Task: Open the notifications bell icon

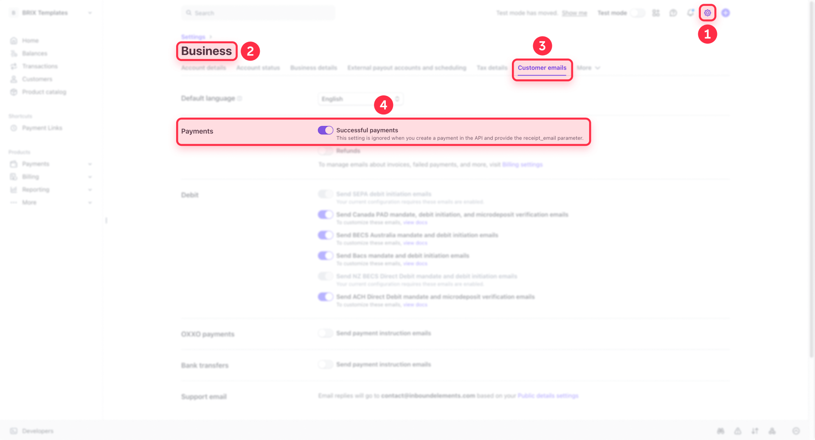Action: (690, 13)
